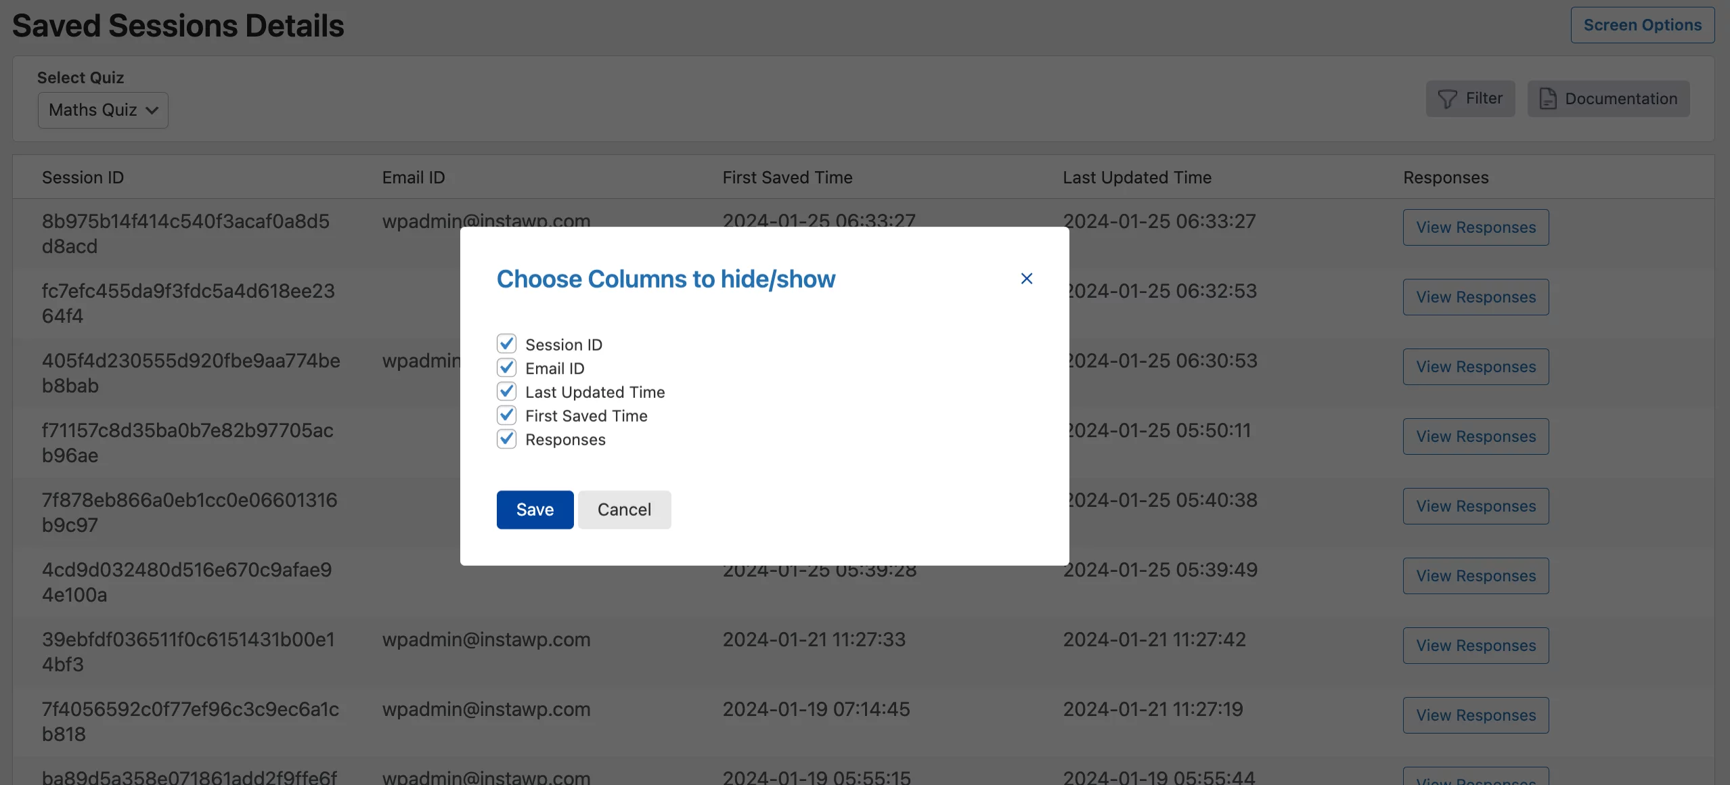
Task: View Responses for session 405f4d230555d920fbe9aa774beb8bab
Action: point(1476,367)
